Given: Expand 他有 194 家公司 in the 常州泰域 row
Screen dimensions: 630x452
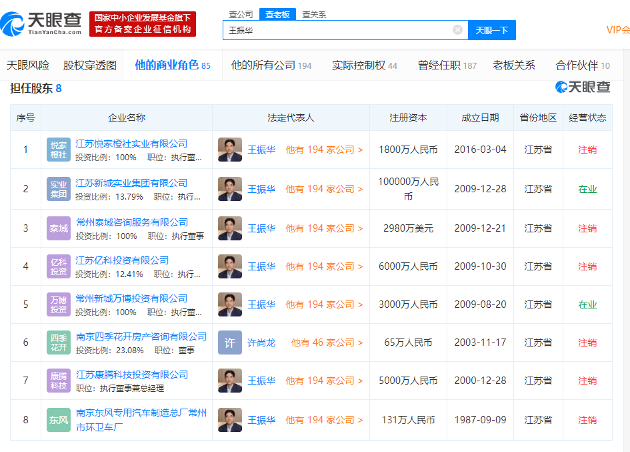Looking at the screenshot, I should (x=324, y=228).
